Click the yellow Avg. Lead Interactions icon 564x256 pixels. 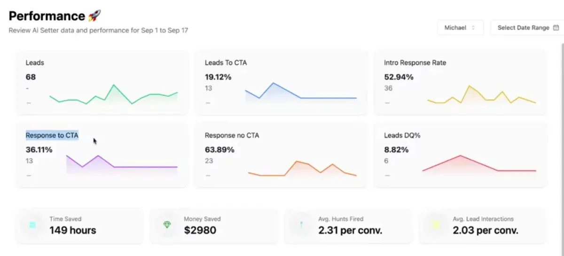(436, 225)
